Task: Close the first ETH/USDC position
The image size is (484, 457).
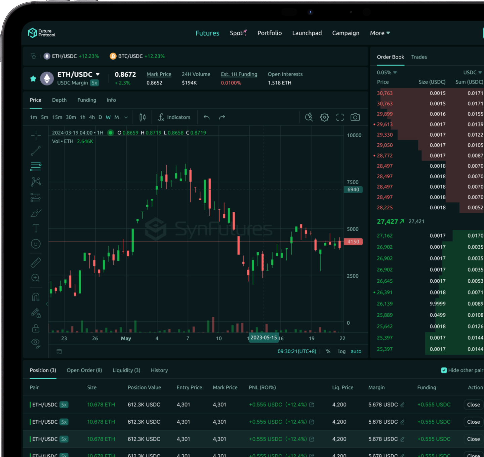Action: click(x=473, y=405)
